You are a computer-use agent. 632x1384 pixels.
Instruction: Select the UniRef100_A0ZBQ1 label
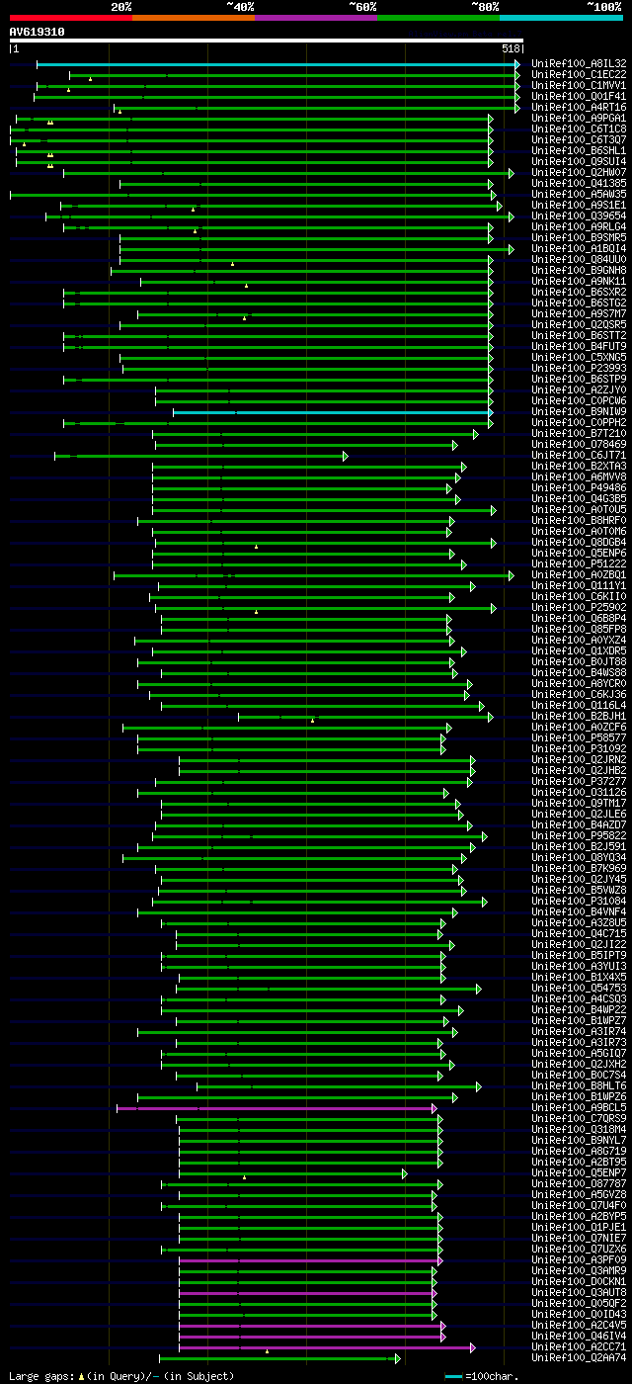579,575
